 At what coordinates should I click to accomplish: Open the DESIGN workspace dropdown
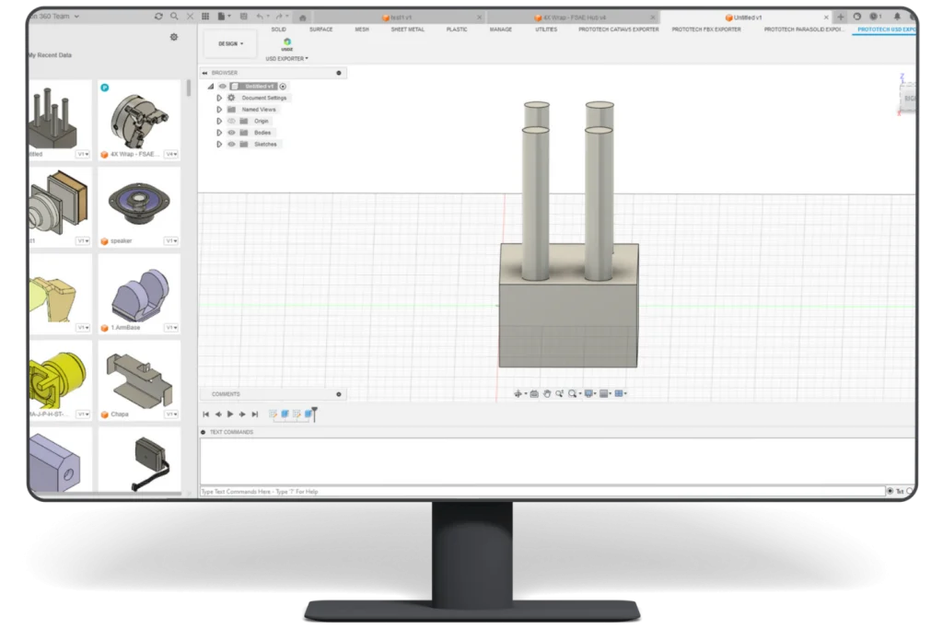click(229, 43)
